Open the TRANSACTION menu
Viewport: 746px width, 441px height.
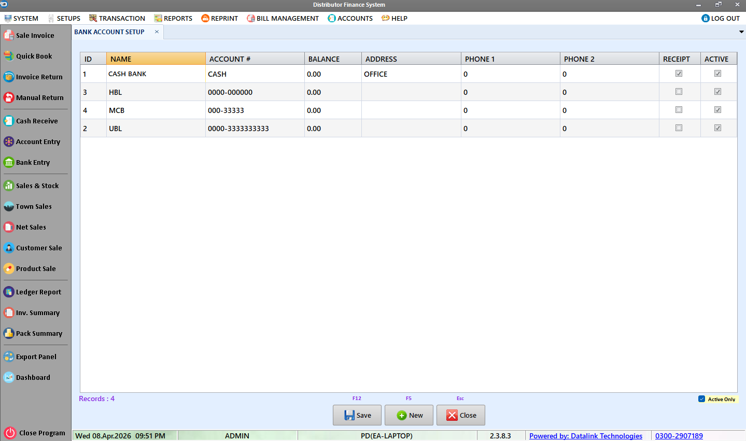pyautogui.click(x=117, y=18)
